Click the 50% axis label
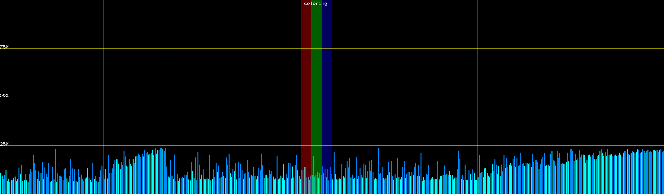Screen dimensions: 664x194 point(4,95)
